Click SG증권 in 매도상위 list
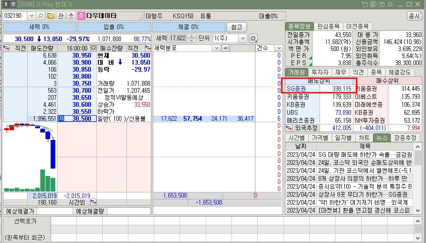The height and width of the screenshot is (243, 426). [296, 89]
